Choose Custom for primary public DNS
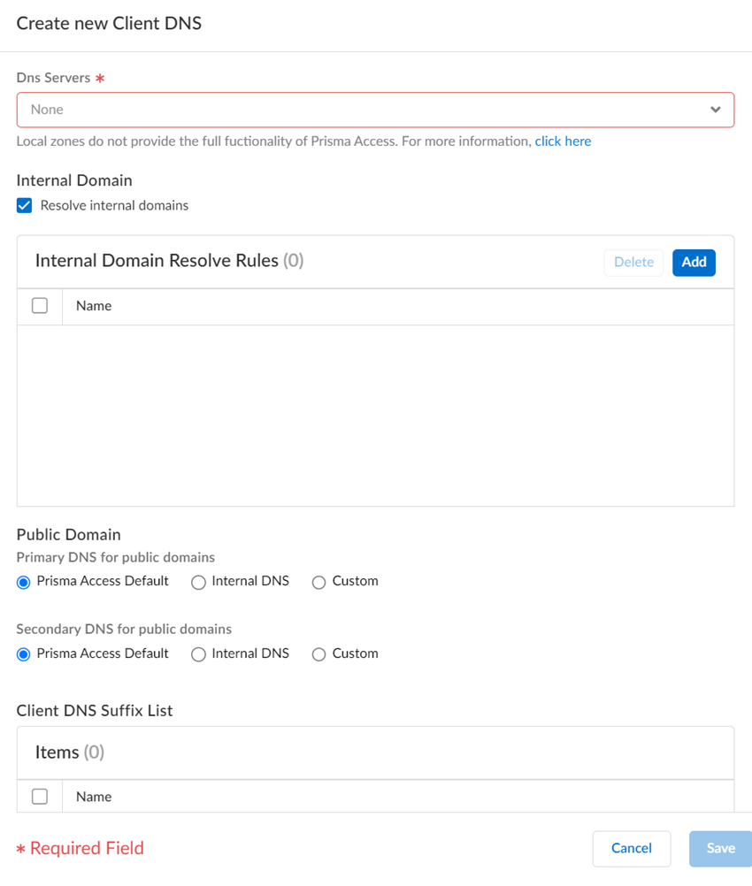The width and height of the screenshot is (752, 886). point(318,581)
